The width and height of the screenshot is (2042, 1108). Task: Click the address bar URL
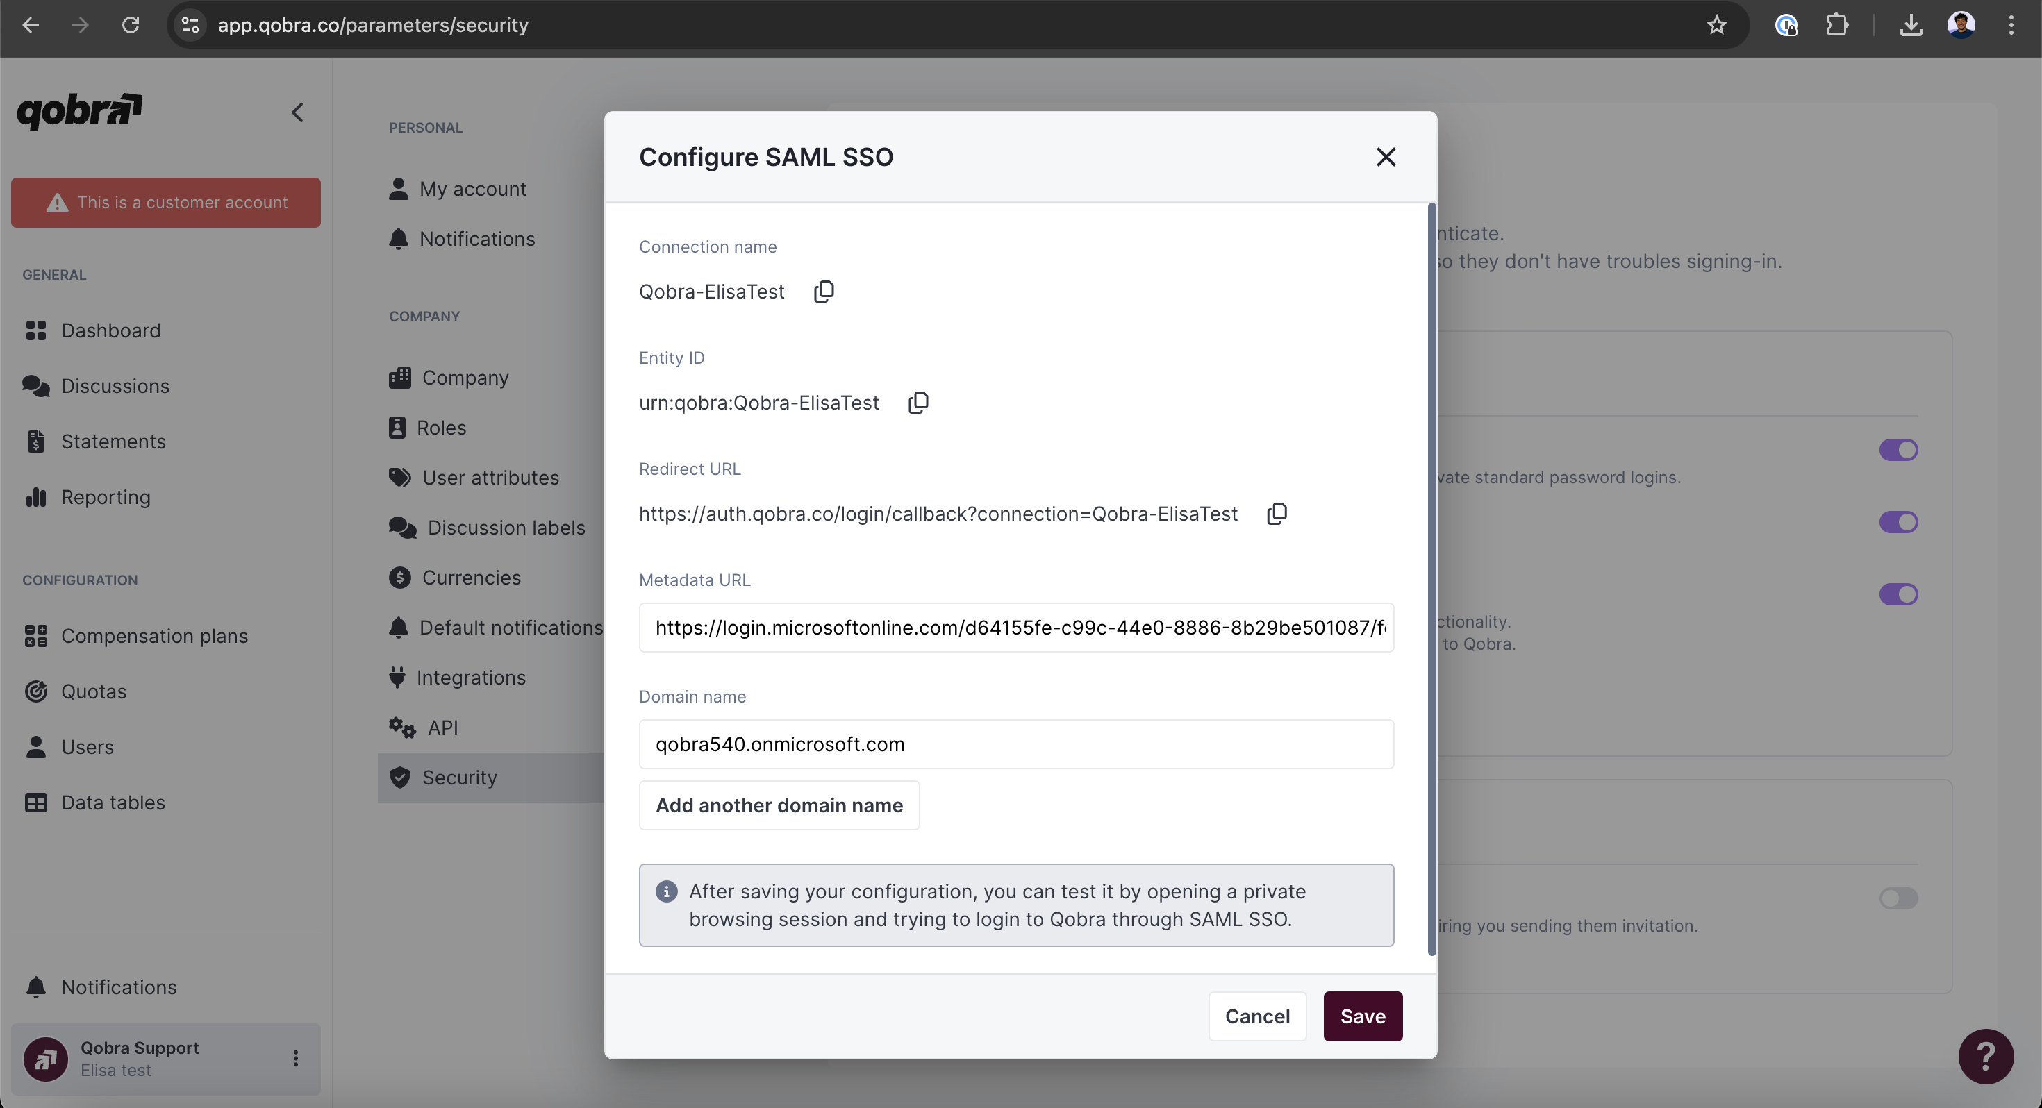click(x=374, y=26)
